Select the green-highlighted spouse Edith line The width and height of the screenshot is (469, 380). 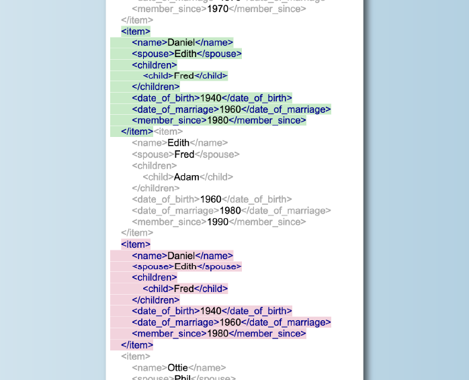point(186,54)
